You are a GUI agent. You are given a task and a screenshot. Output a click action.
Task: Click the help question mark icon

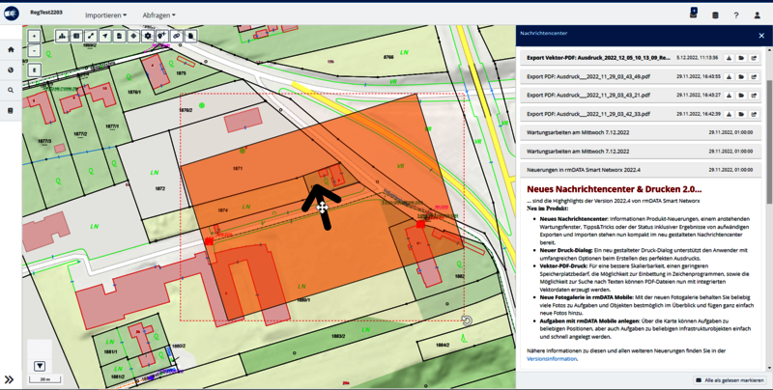click(x=736, y=15)
